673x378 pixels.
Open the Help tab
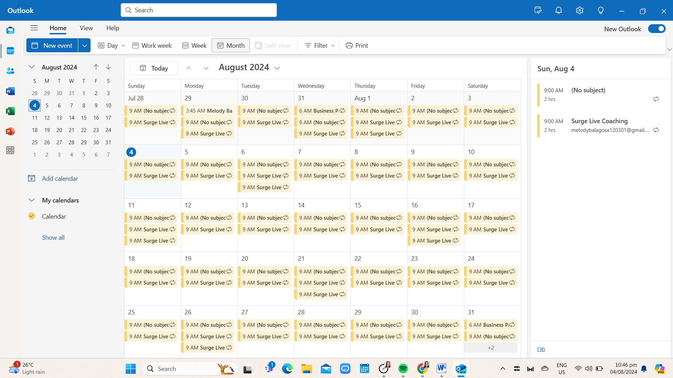[x=113, y=28]
